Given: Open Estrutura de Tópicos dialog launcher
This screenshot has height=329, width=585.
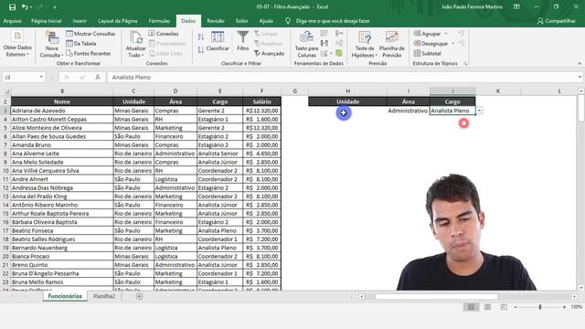Looking at the screenshot, I should pos(465,64).
